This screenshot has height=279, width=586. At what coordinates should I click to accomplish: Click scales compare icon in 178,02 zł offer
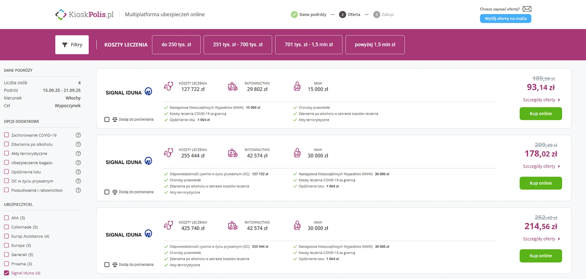point(115,192)
